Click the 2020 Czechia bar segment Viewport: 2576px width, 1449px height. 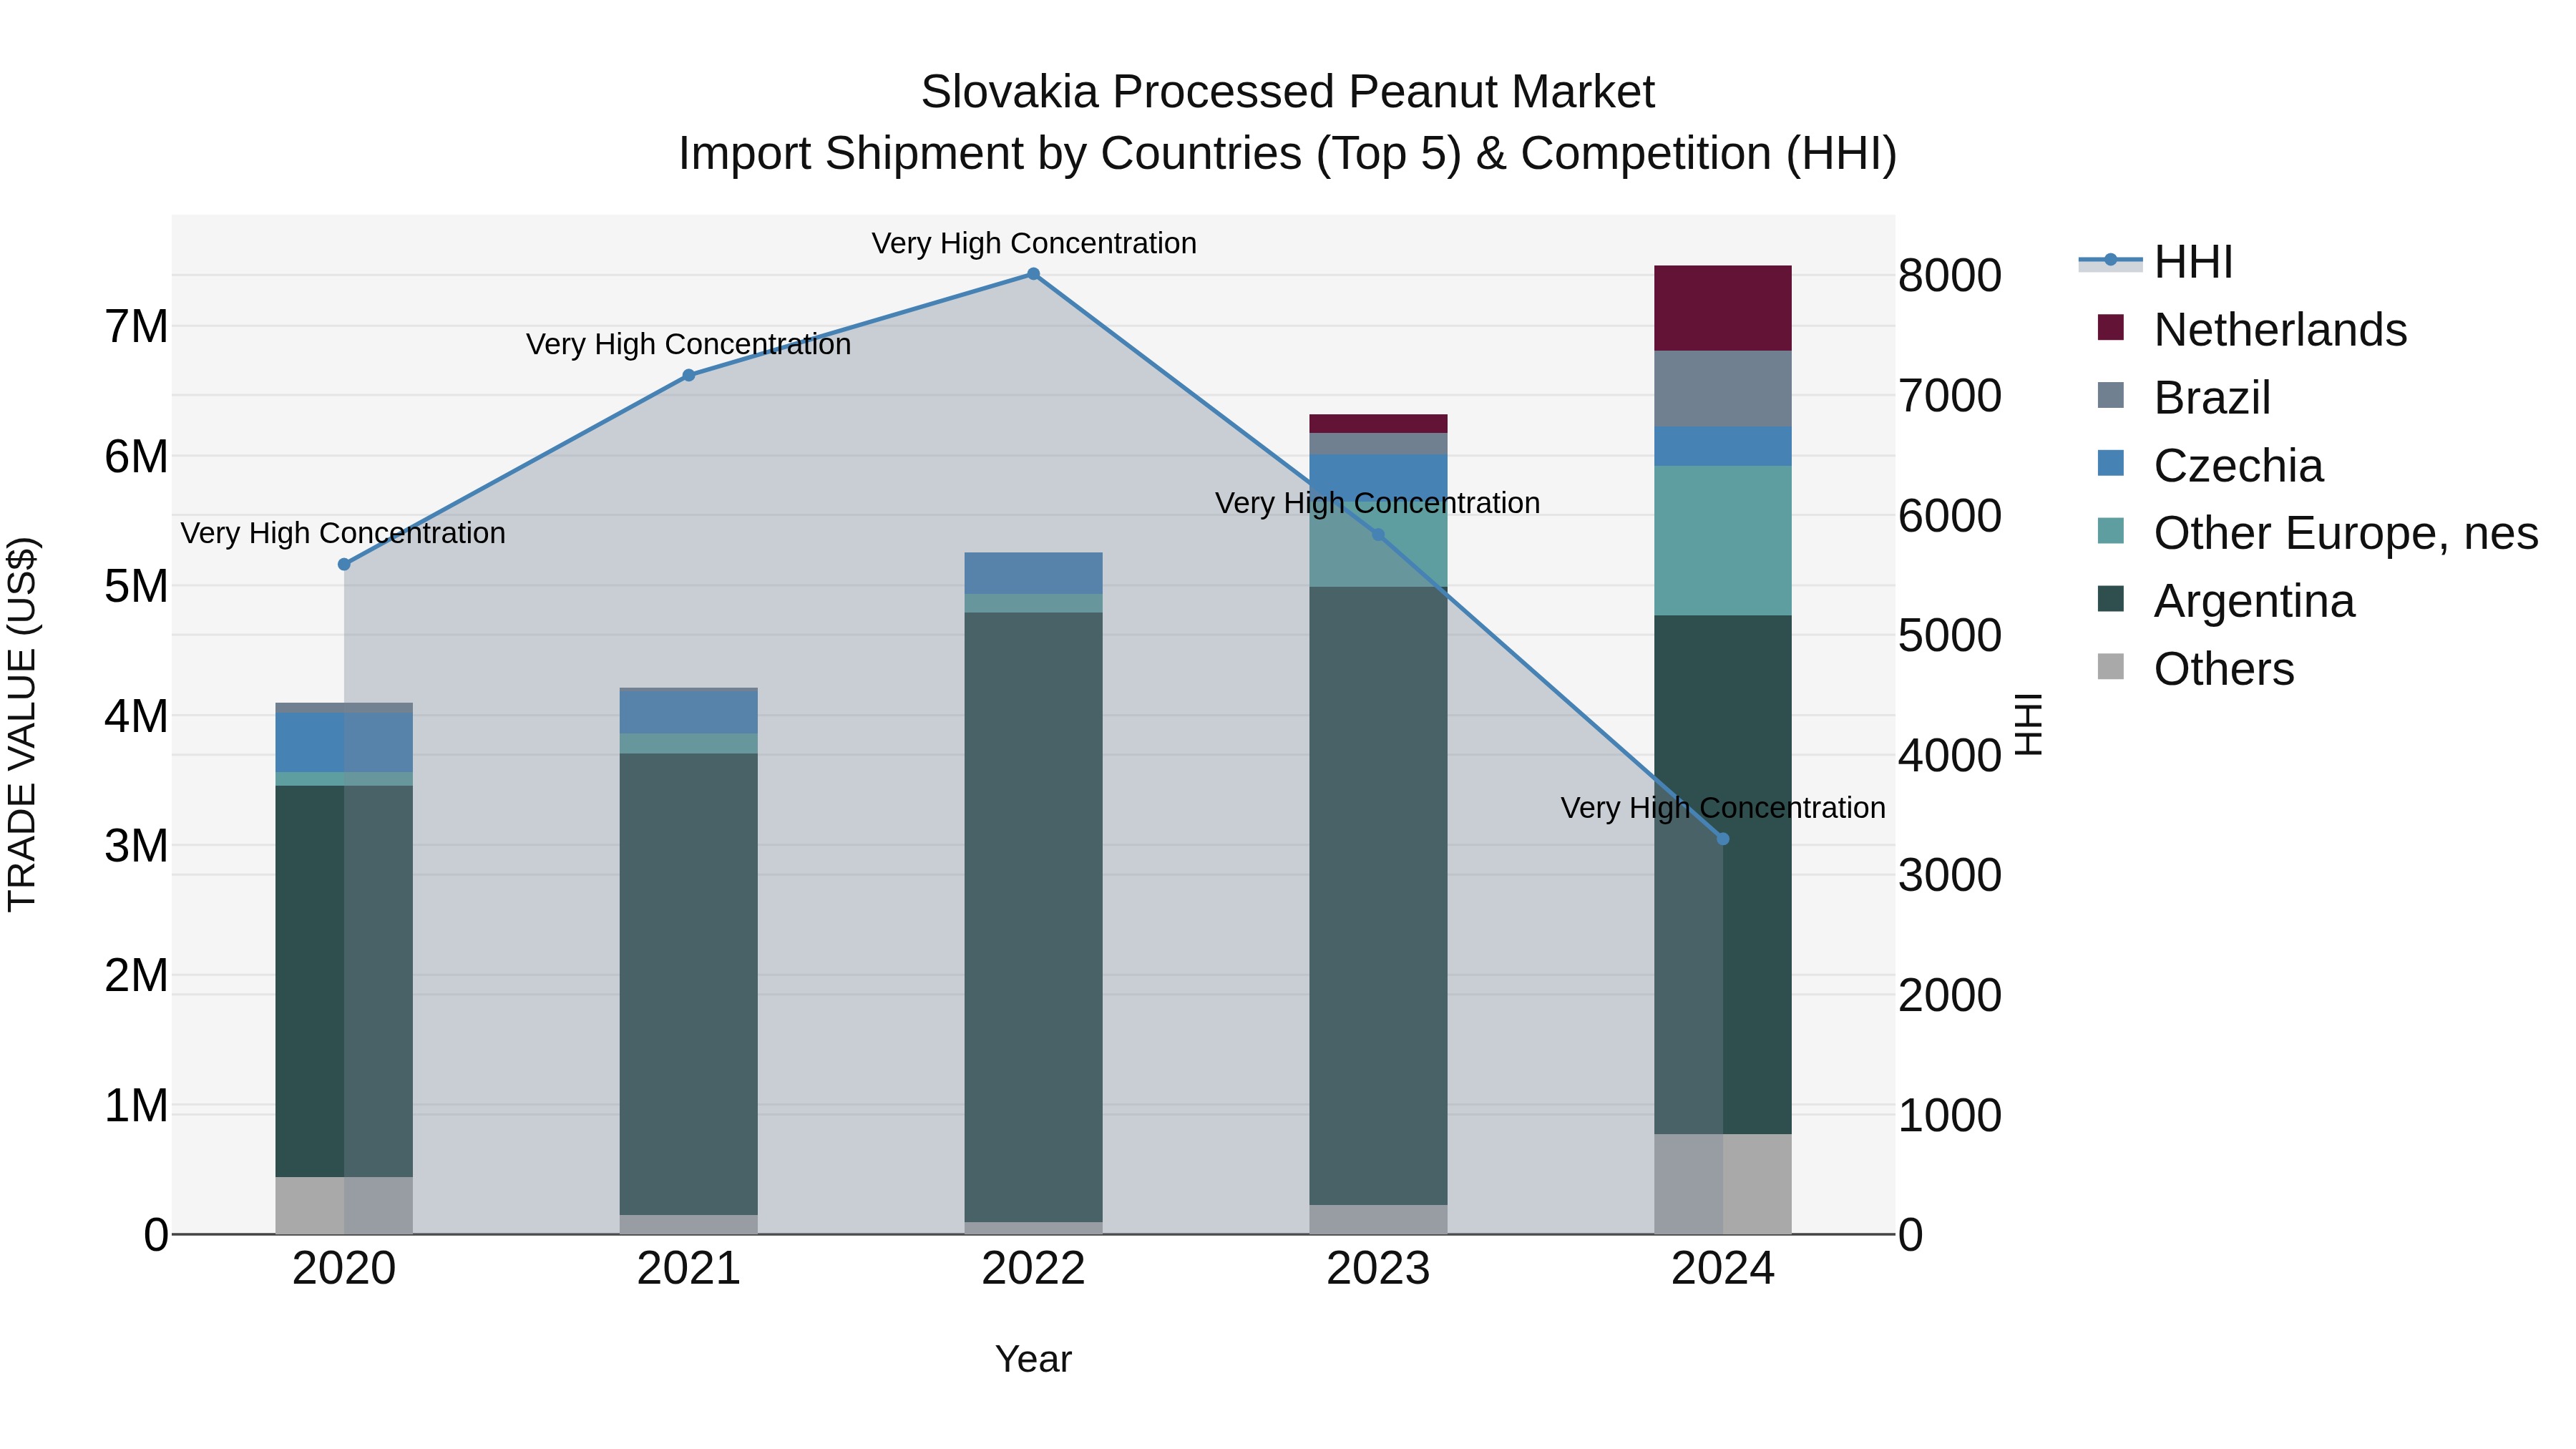point(344,743)
